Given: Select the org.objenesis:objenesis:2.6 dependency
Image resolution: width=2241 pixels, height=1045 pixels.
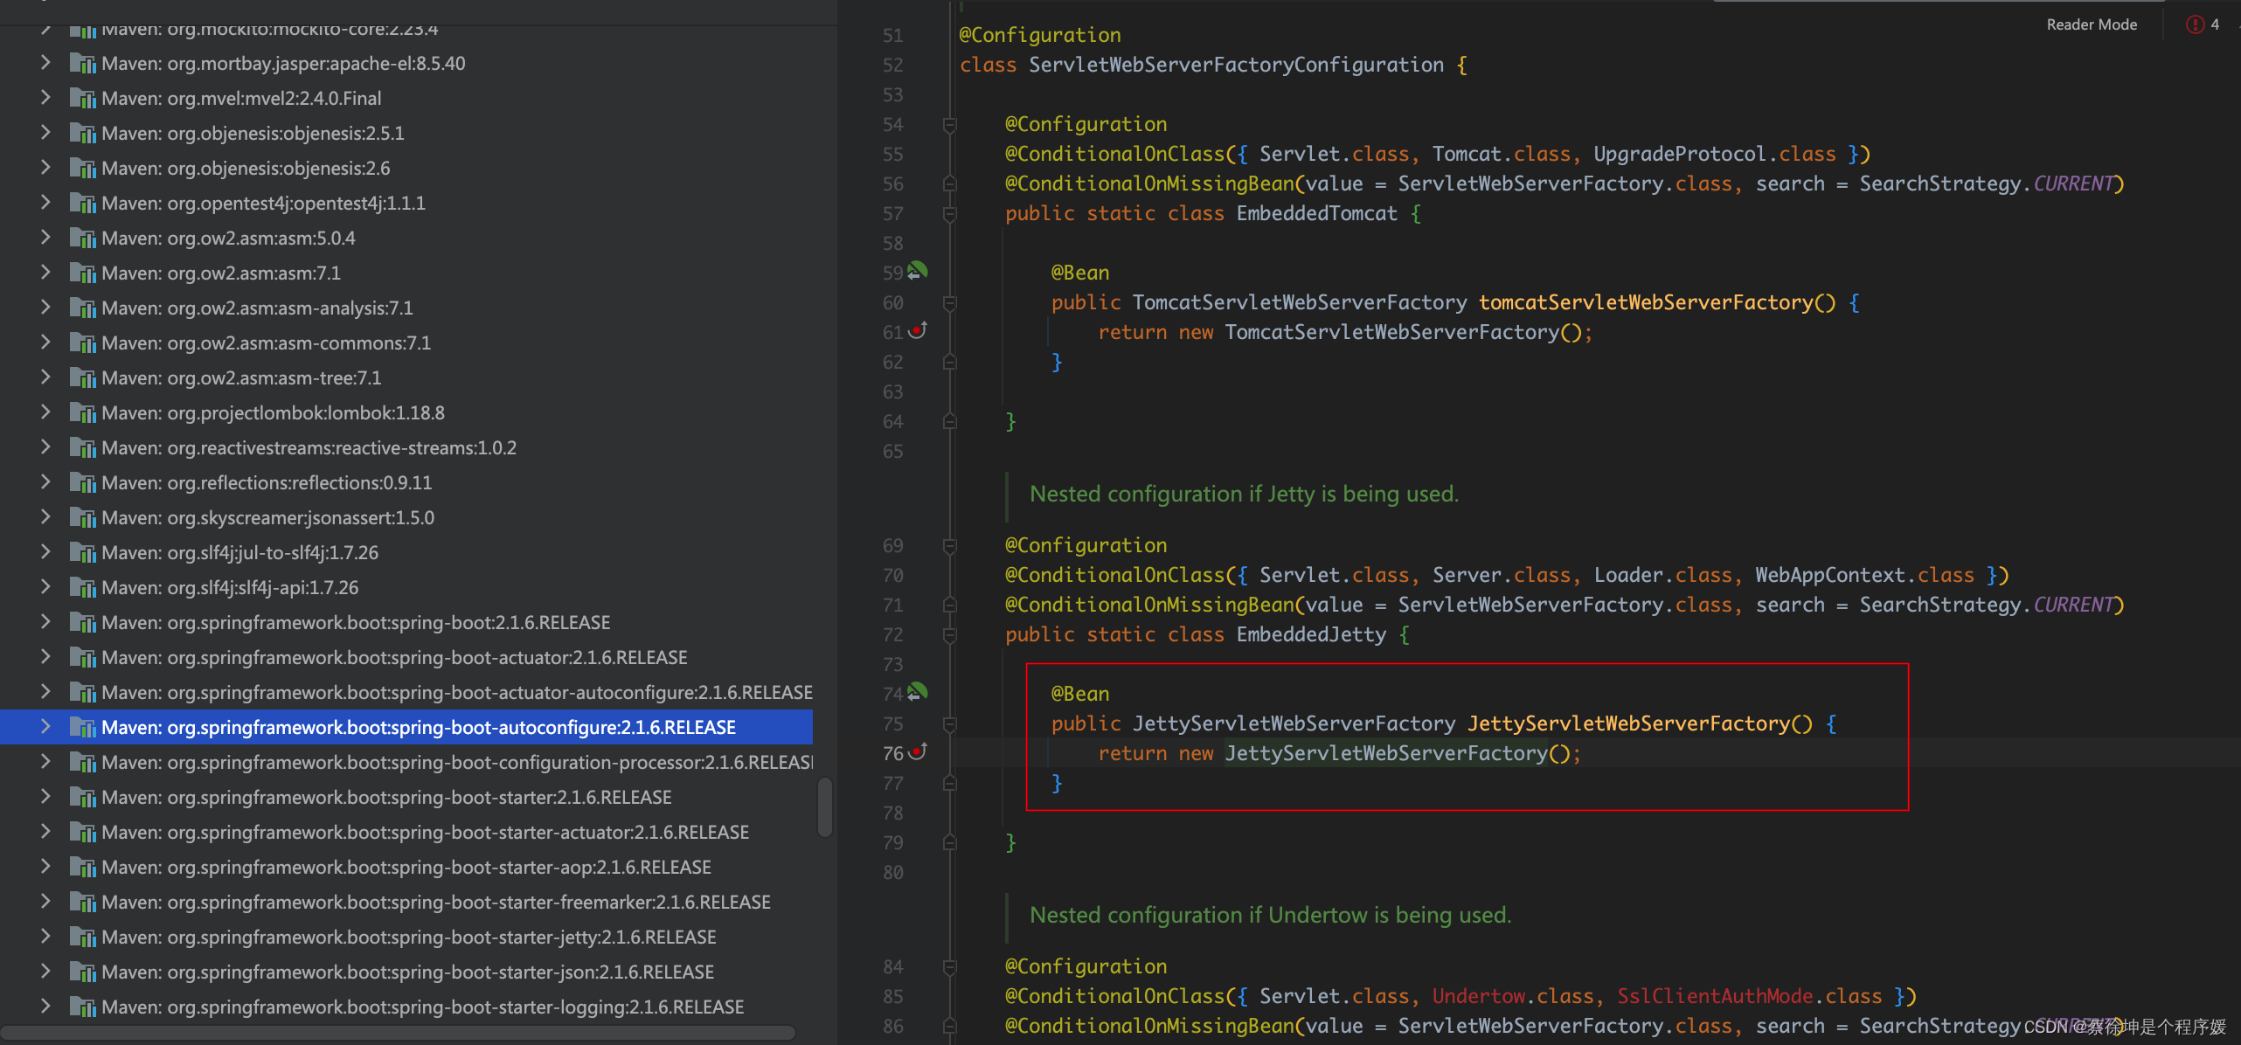Looking at the screenshot, I should pos(246,168).
